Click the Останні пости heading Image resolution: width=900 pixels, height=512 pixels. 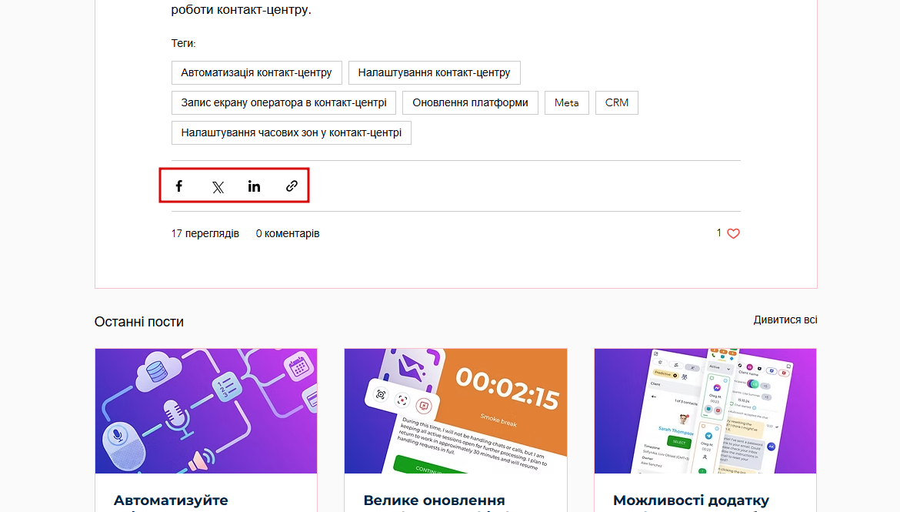coord(139,322)
